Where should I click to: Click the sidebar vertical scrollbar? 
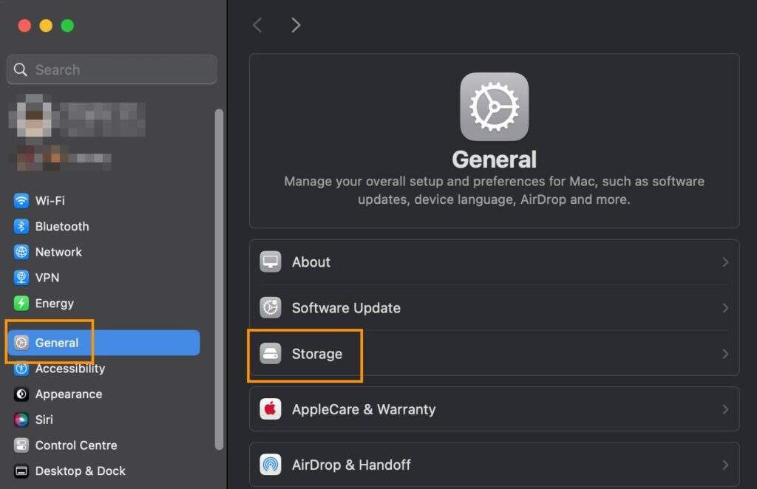[219, 281]
